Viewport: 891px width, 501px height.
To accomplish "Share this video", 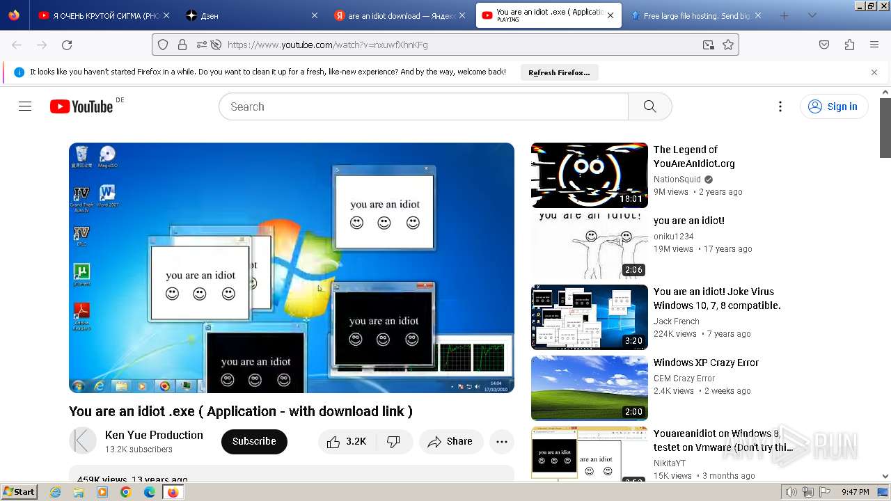I will pos(451,442).
